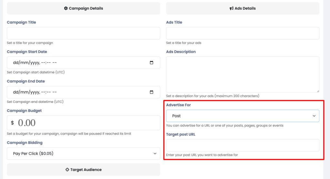Click the crosshair icon beside Target Audience
This screenshot has height=179, width=330.
(67, 170)
